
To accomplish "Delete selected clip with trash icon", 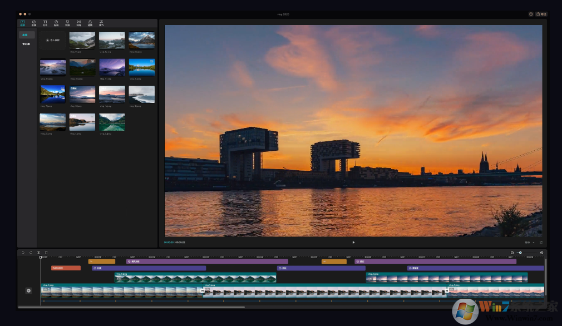I will pyautogui.click(x=46, y=253).
